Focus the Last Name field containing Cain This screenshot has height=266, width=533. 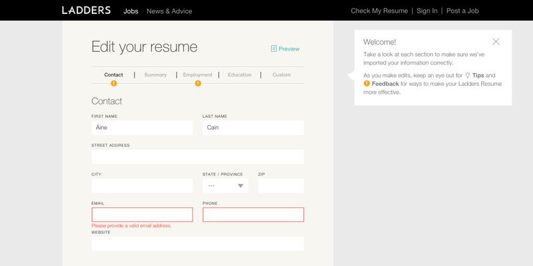[x=253, y=128]
